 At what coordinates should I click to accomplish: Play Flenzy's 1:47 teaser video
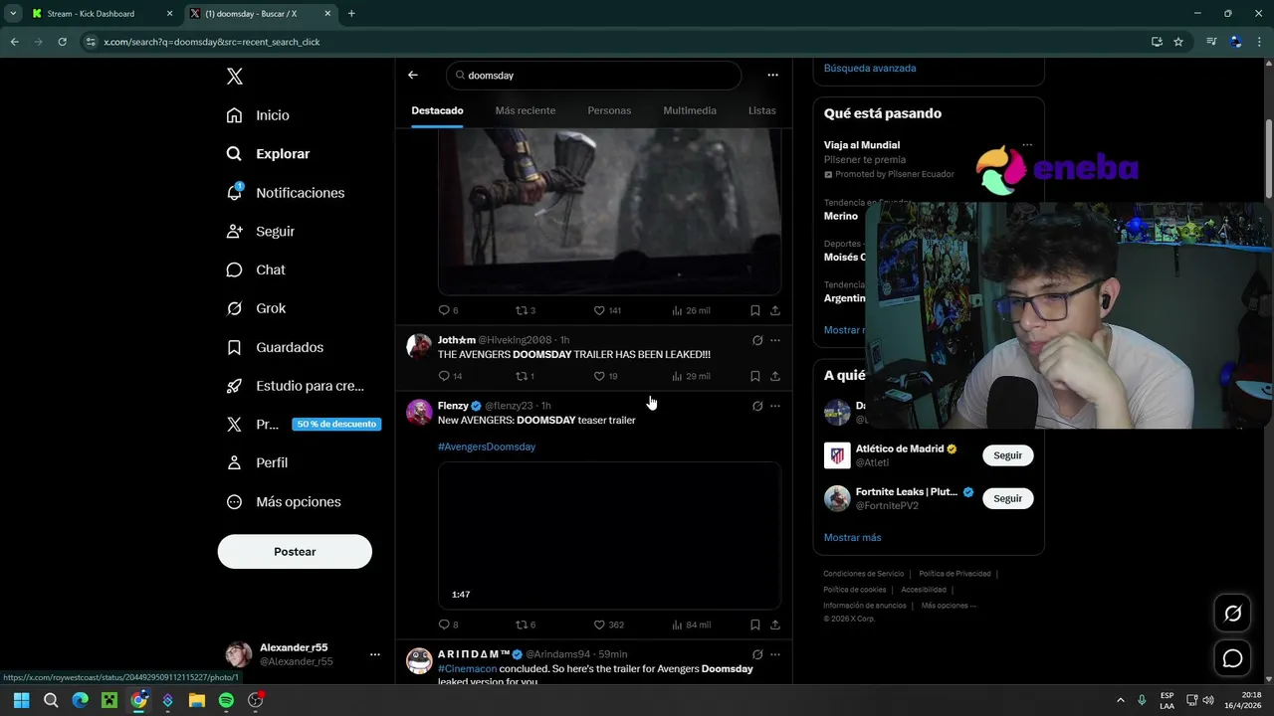tap(609, 535)
